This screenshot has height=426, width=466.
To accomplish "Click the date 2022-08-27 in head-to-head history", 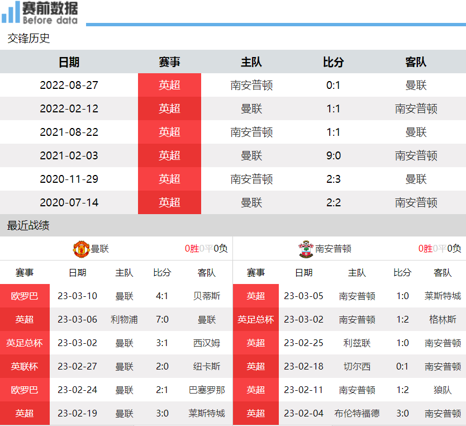I will (69, 86).
